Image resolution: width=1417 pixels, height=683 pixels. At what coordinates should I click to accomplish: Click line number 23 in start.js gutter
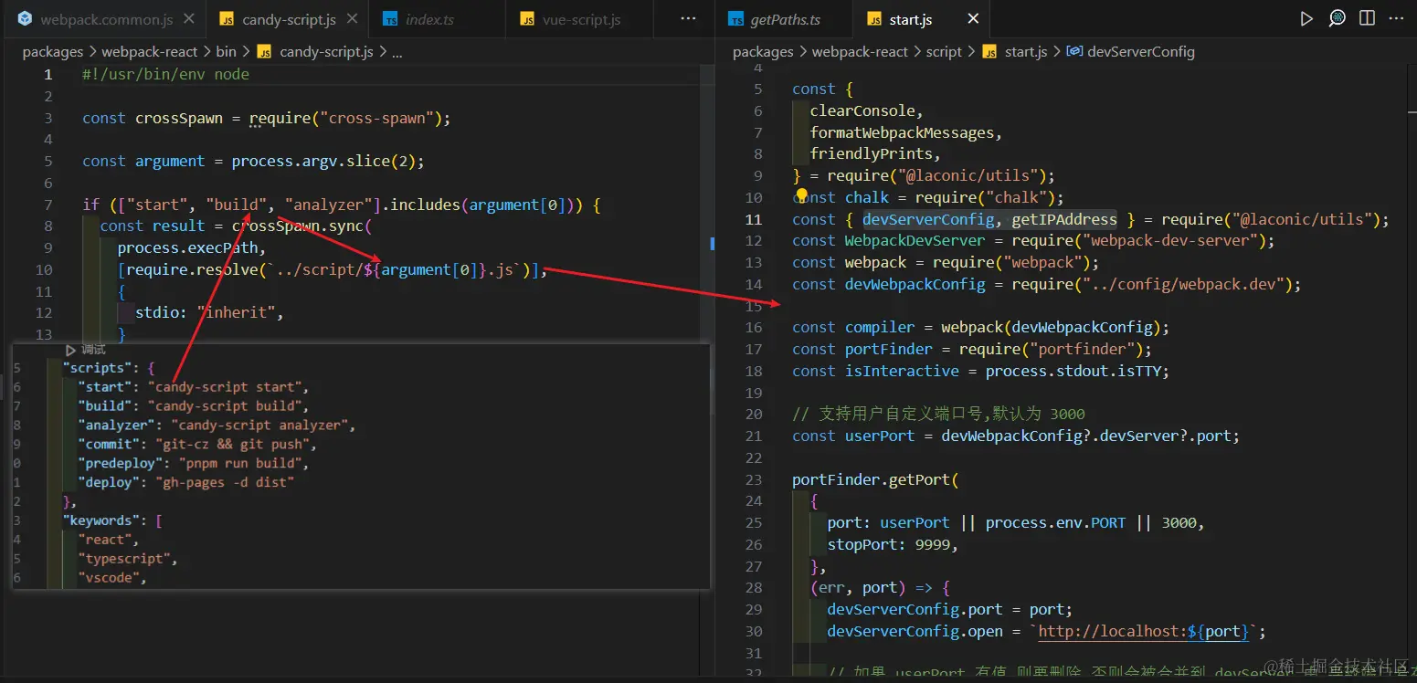point(753,479)
